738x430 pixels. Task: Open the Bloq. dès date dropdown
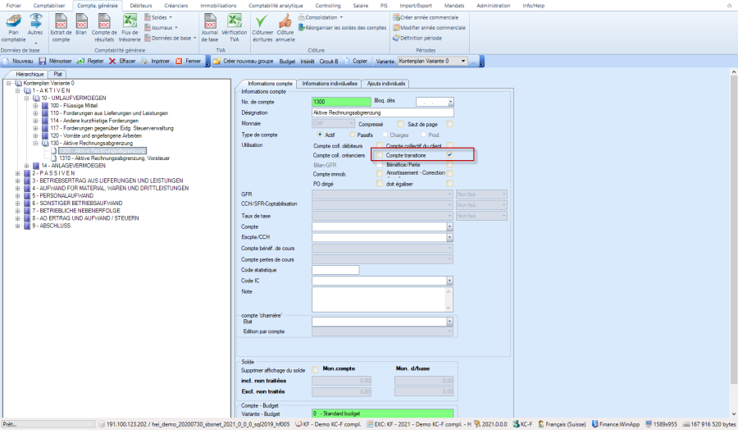click(450, 102)
